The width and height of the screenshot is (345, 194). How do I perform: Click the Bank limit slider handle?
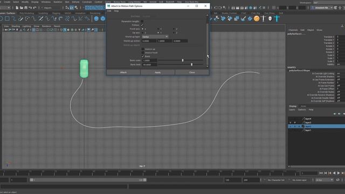click(192, 65)
